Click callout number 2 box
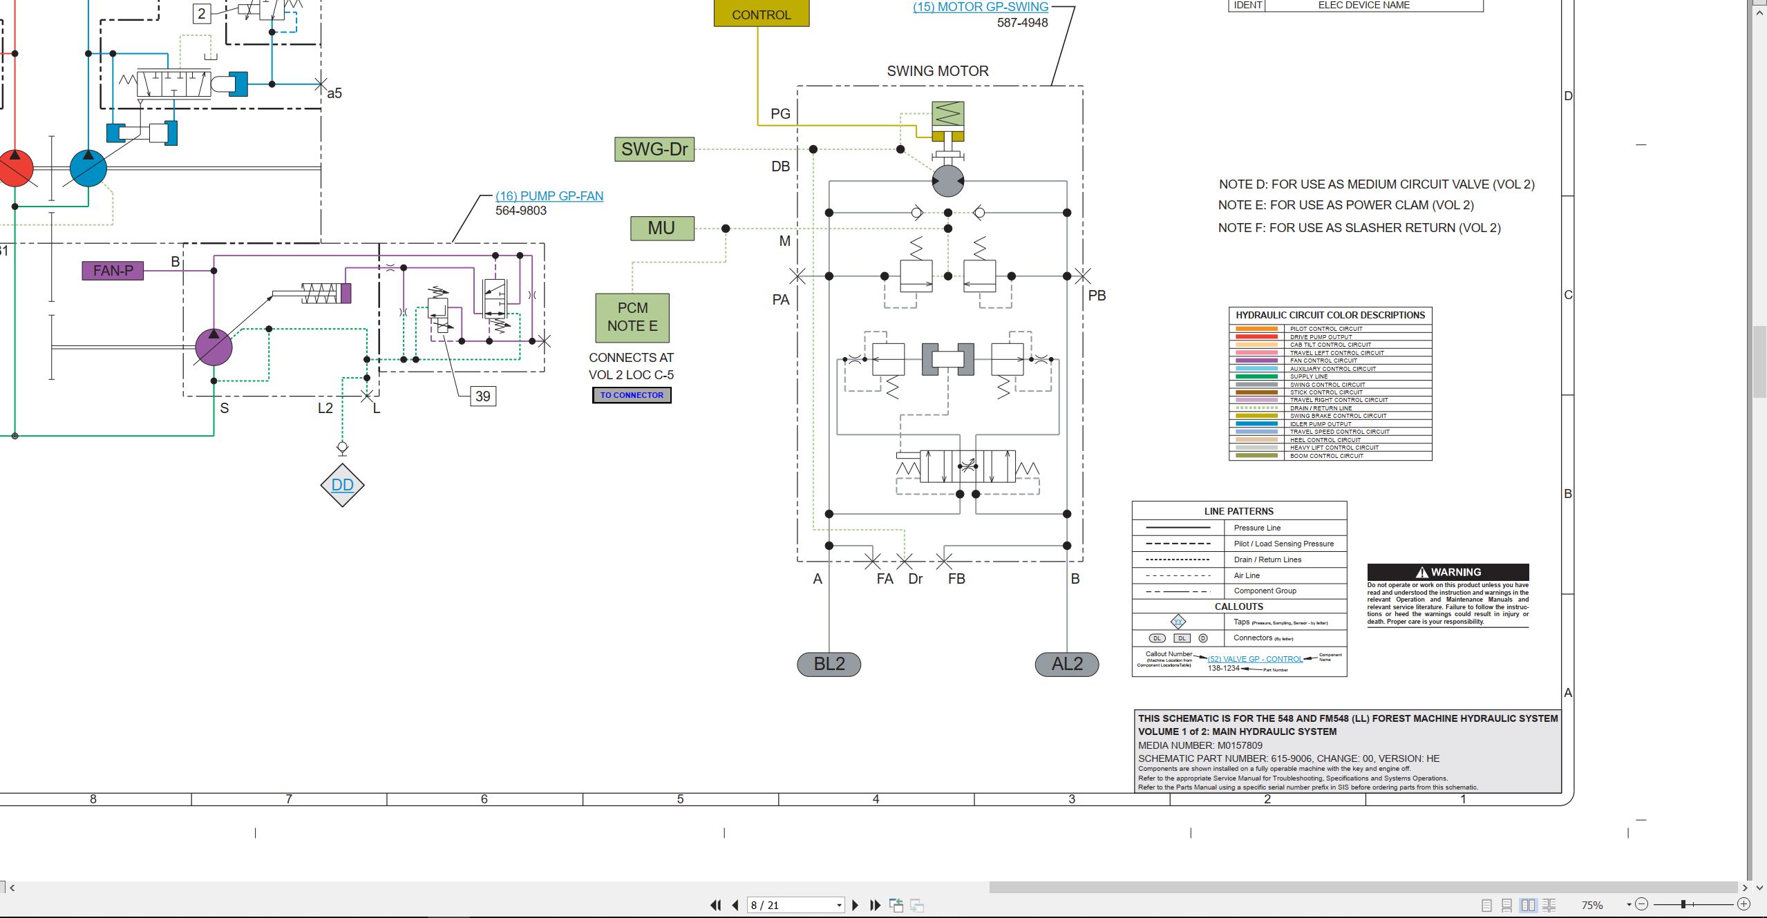This screenshot has width=1767, height=918. click(201, 13)
